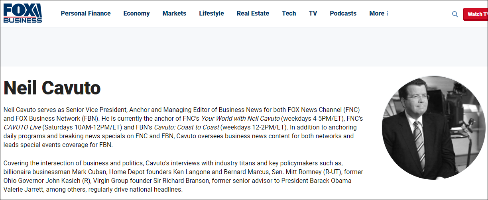Navigate to Real Estate
488x200 pixels.
(x=253, y=14)
